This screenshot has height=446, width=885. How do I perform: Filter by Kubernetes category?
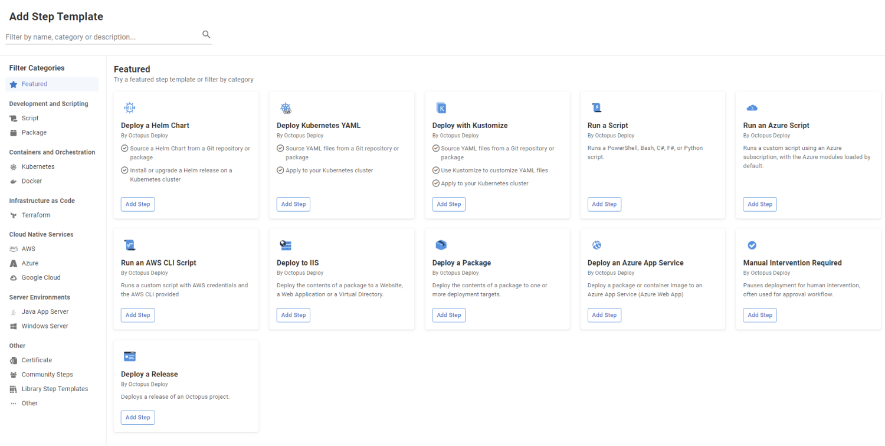pos(38,167)
